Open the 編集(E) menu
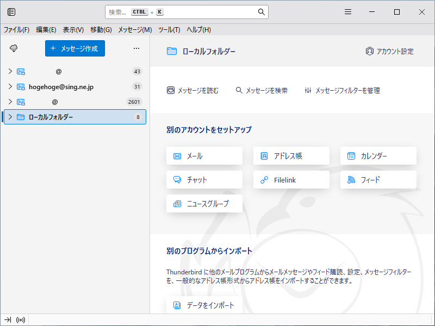Viewport: 435px width, 326px height. click(46, 30)
